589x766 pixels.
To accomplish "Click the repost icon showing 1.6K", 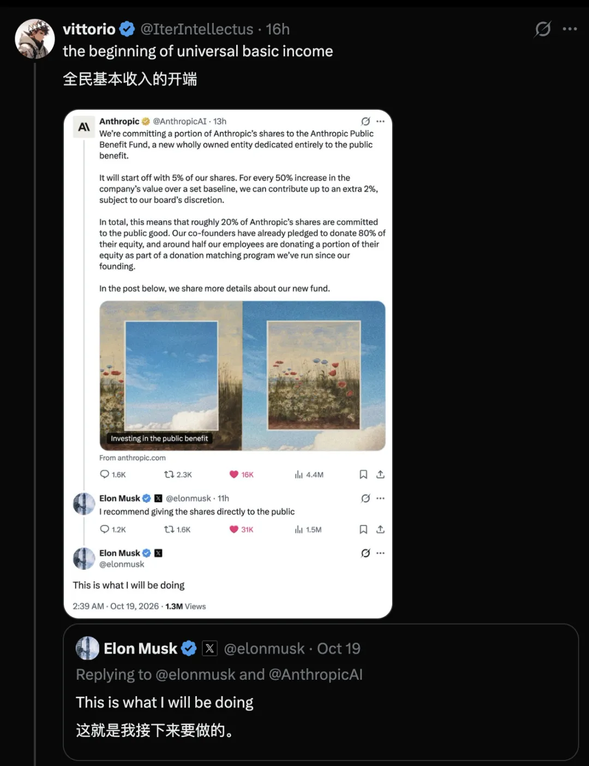I will point(169,529).
